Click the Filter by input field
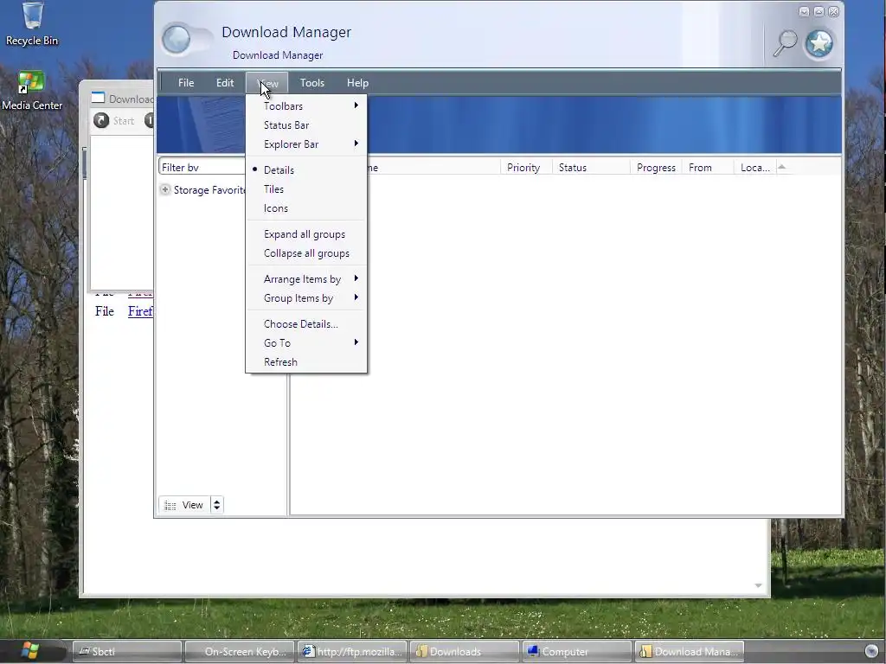 pos(202,167)
